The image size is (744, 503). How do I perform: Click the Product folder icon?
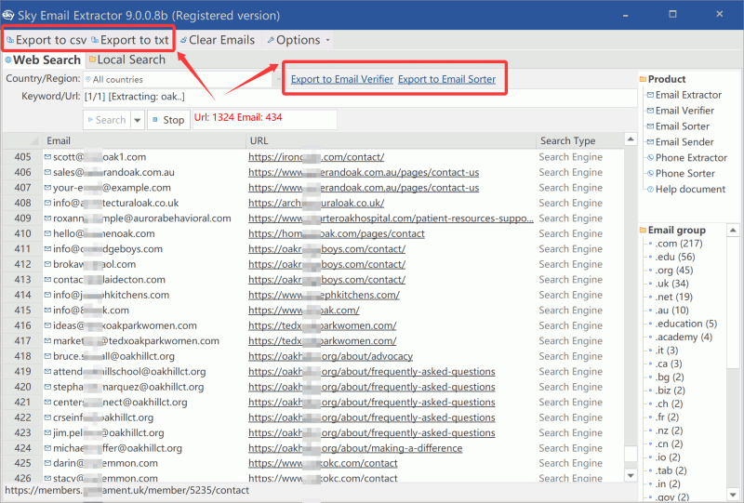pyautogui.click(x=643, y=79)
